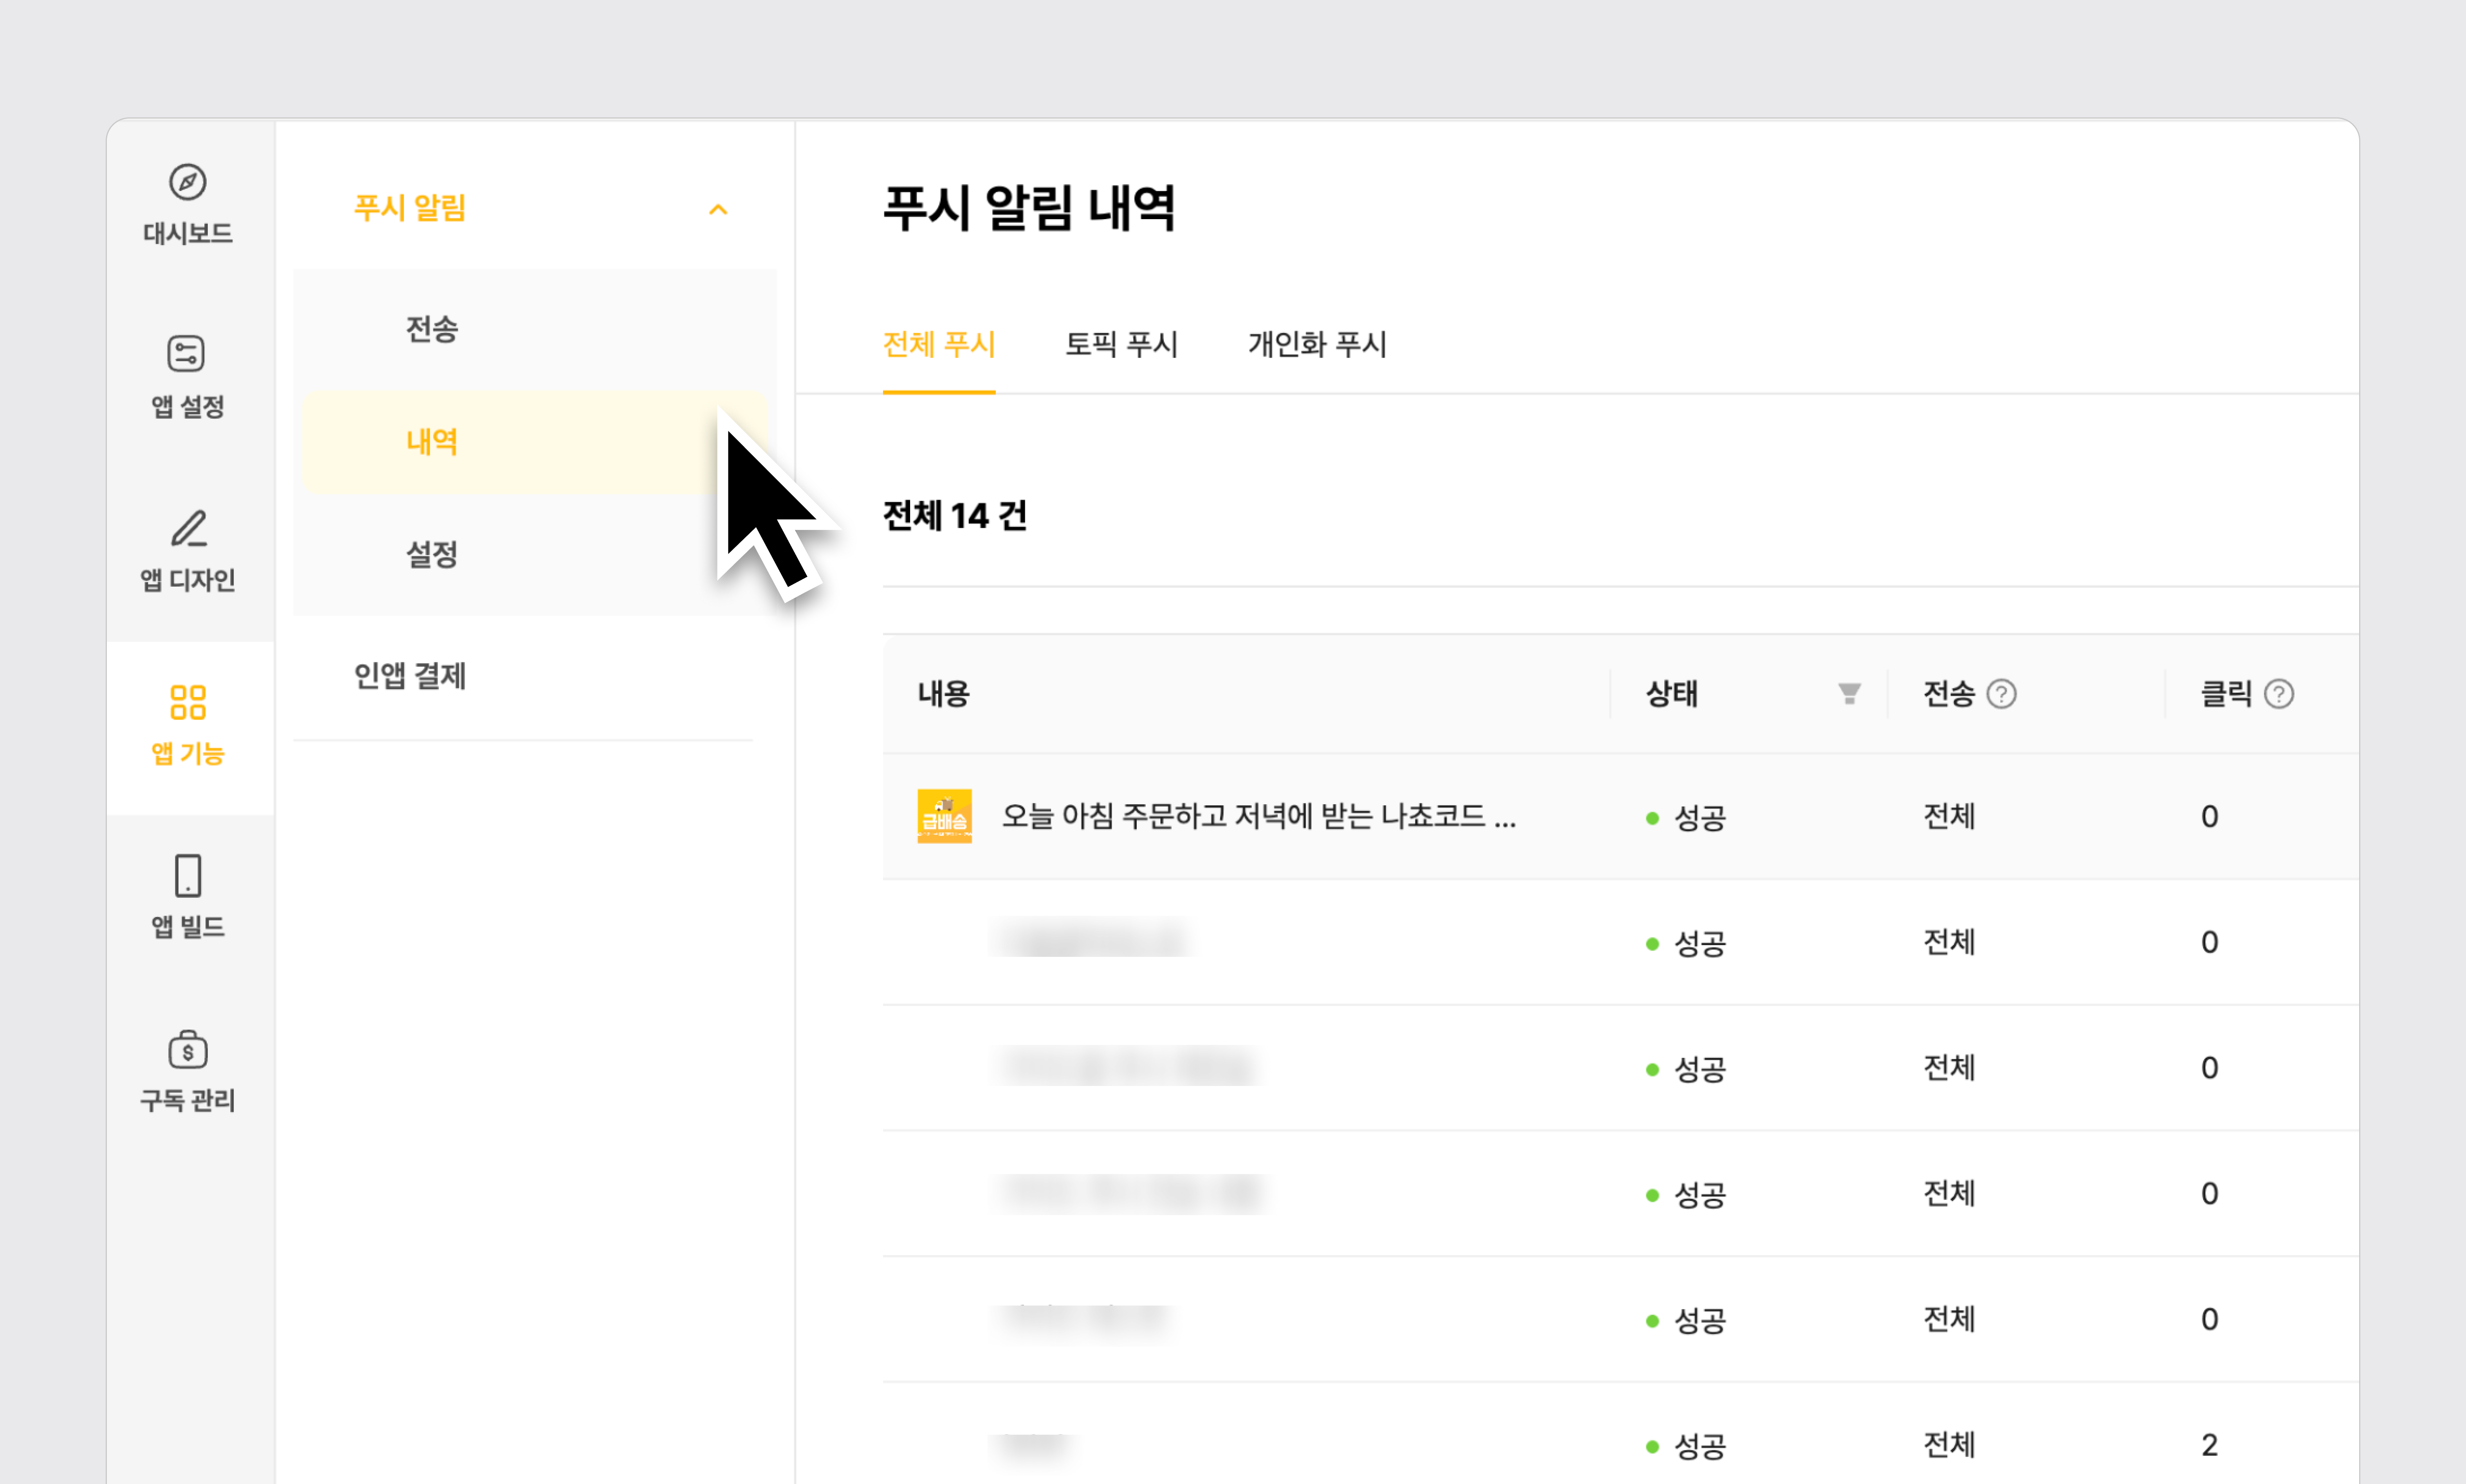Expand the 인앱 결제 menu section
The image size is (2466, 1484).
[410, 676]
